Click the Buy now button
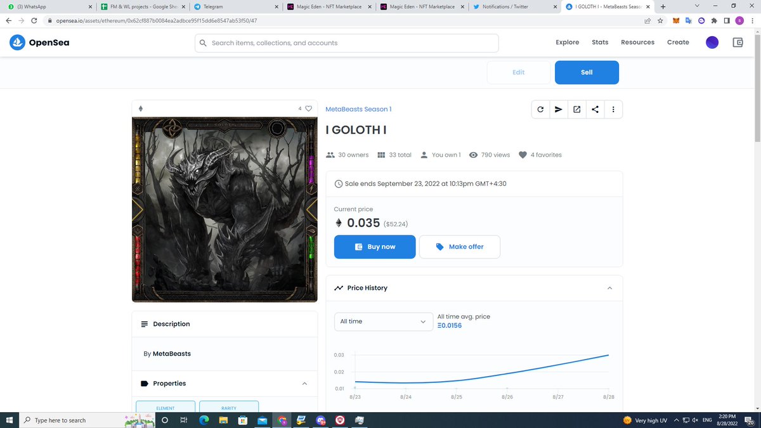This screenshot has height=428, width=761. (x=375, y=247)
